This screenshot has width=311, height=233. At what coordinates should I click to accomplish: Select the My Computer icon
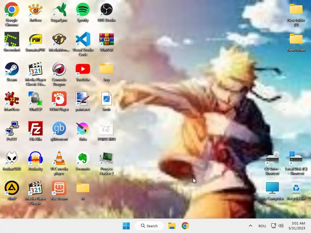[272, 188]
